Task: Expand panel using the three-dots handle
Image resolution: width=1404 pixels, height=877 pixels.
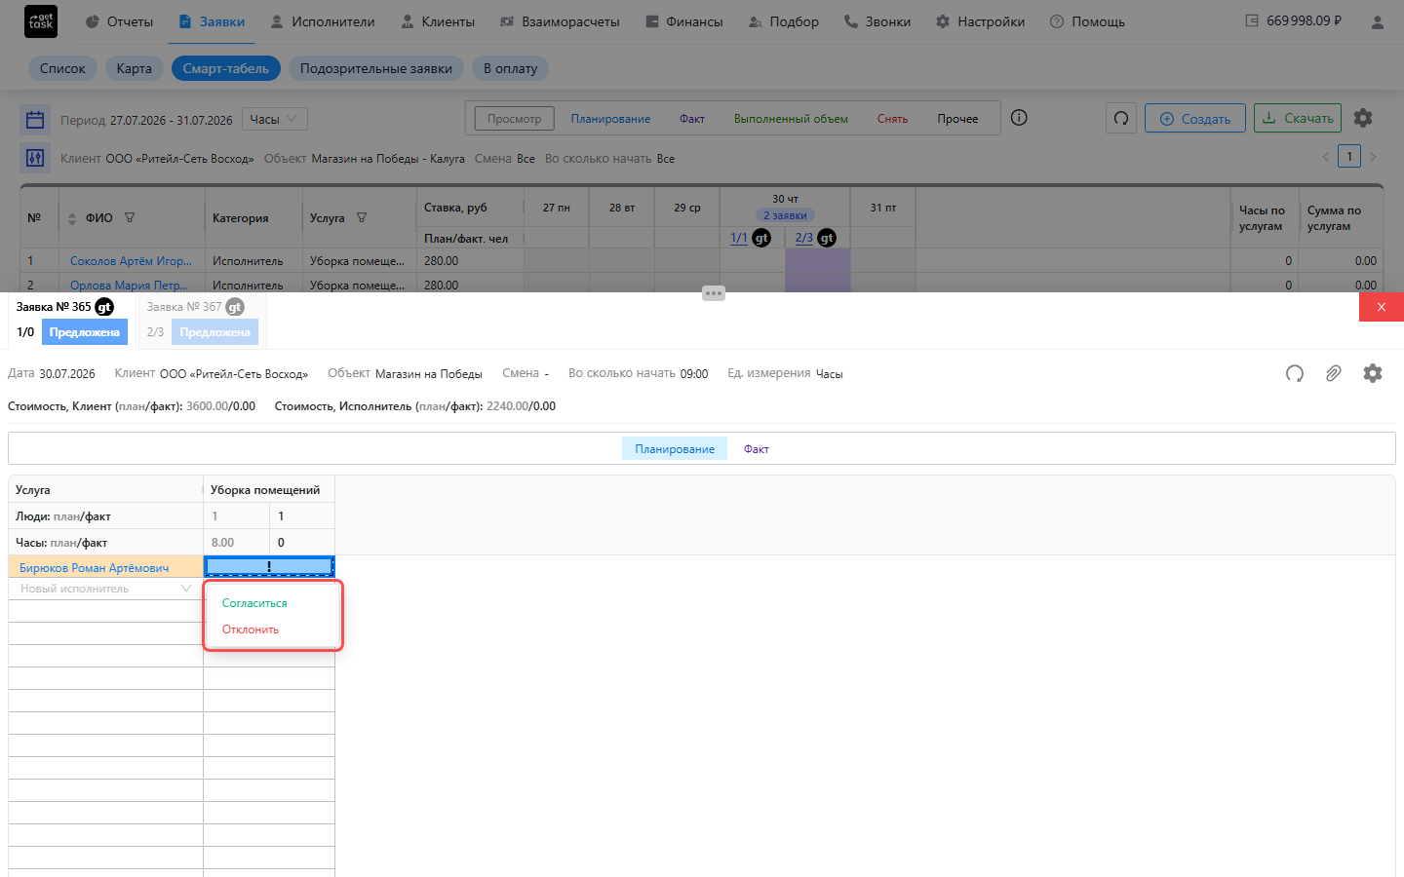Action: point(714,293)
